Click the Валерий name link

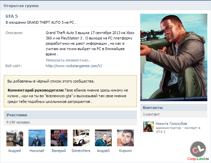coord(59,151)
